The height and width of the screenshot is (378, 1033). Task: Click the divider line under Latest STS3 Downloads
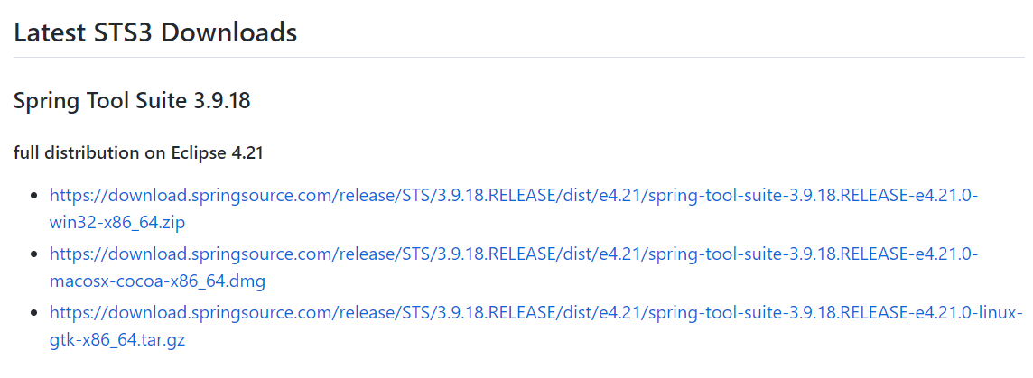(x=519, y=58)
